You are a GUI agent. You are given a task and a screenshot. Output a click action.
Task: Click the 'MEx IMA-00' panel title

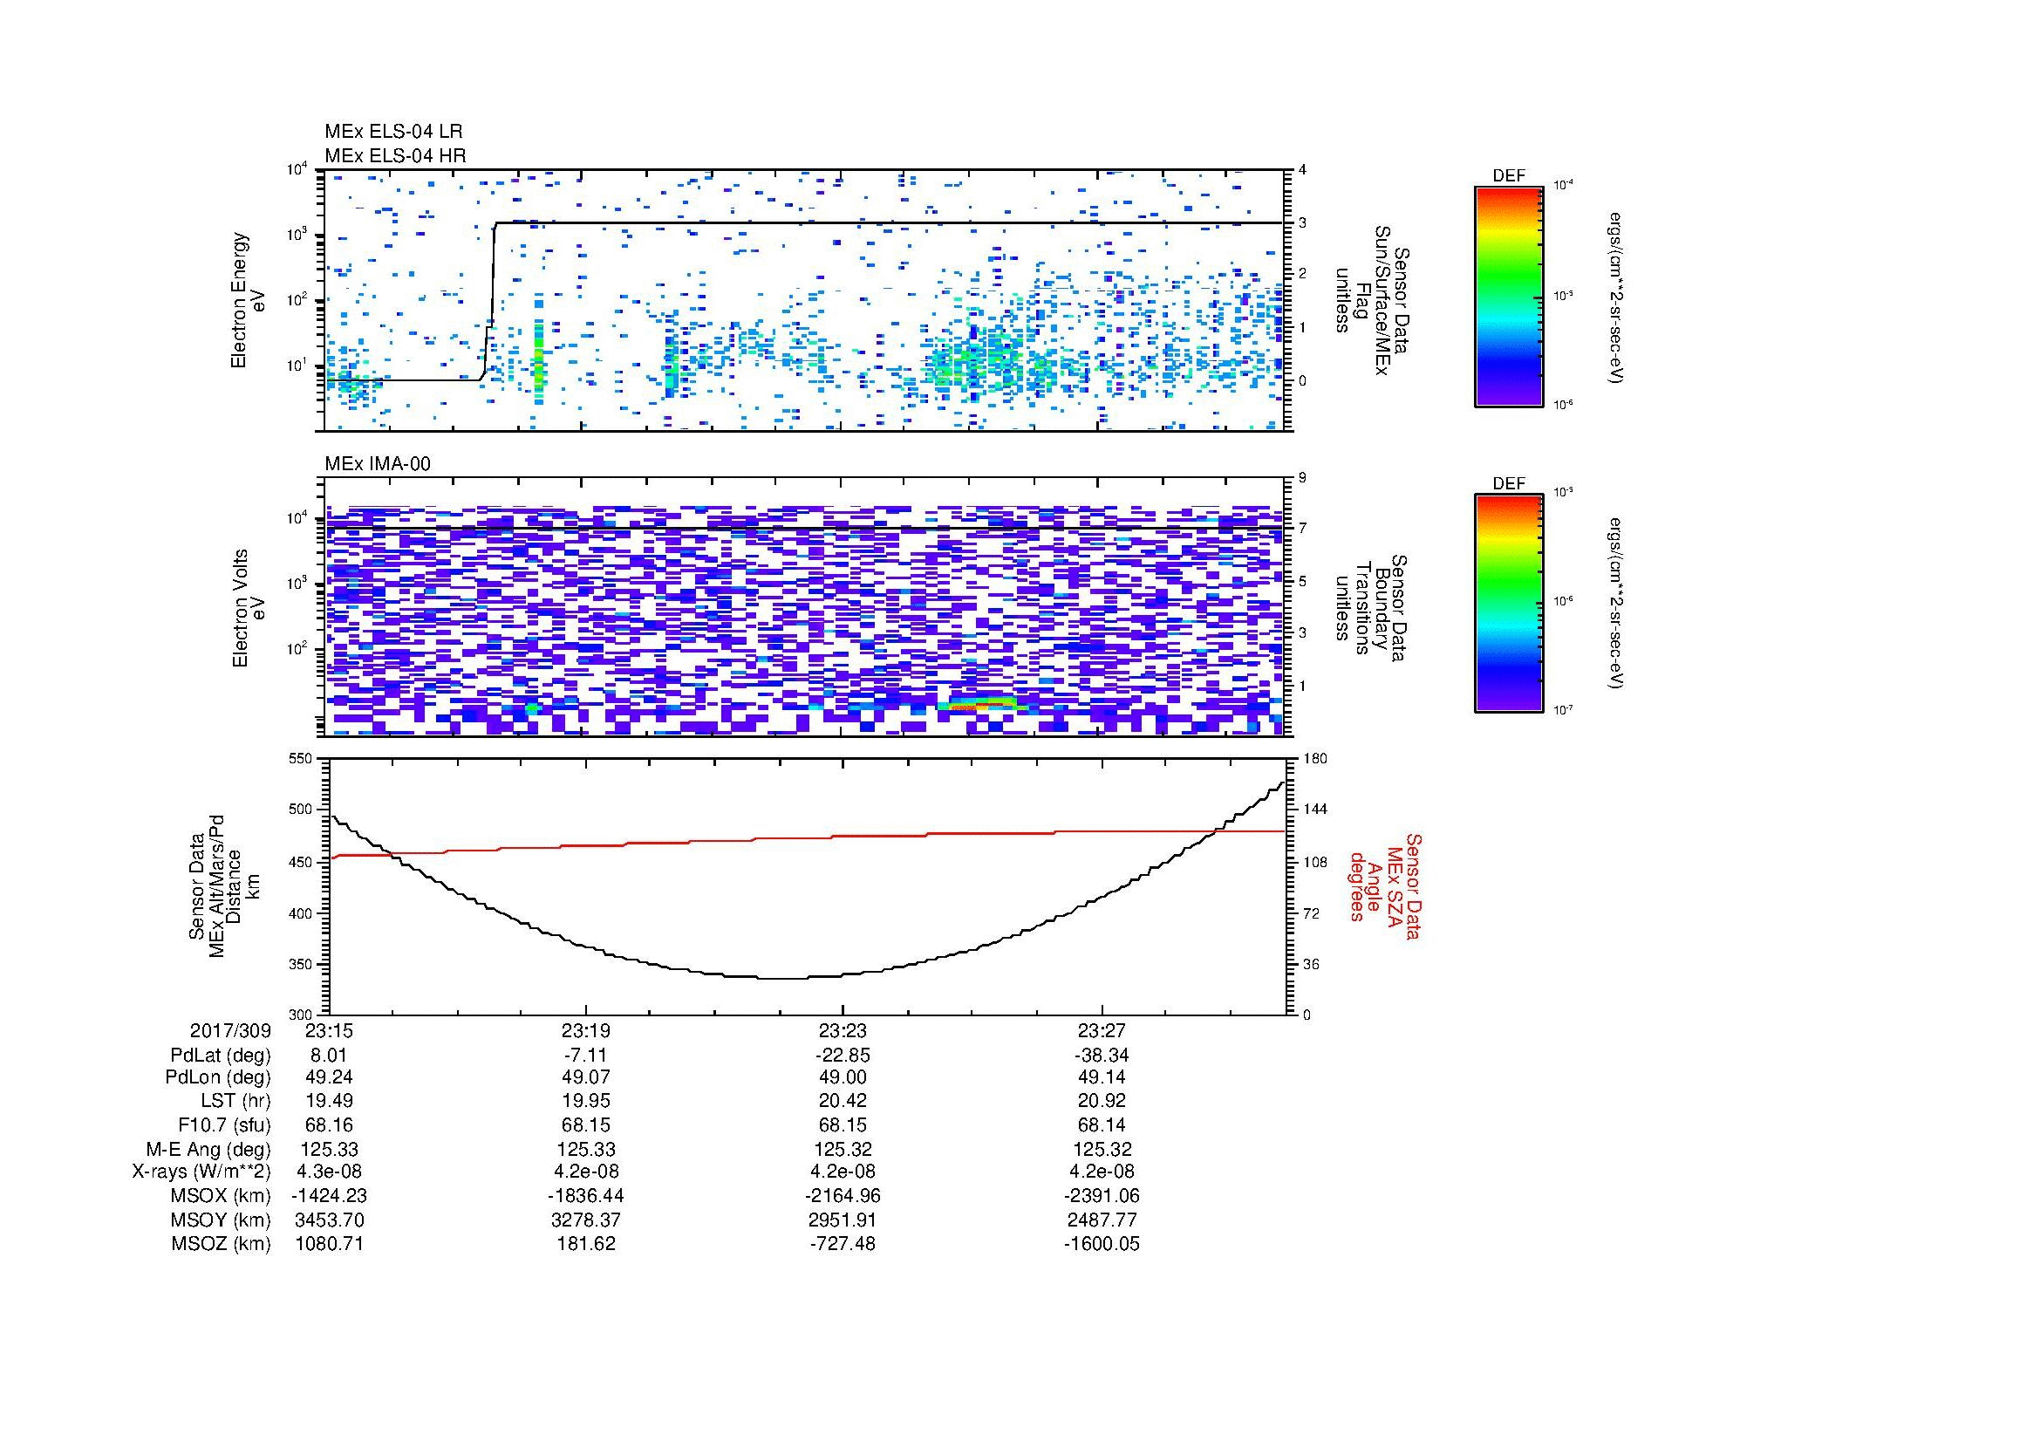coord(378,464)
